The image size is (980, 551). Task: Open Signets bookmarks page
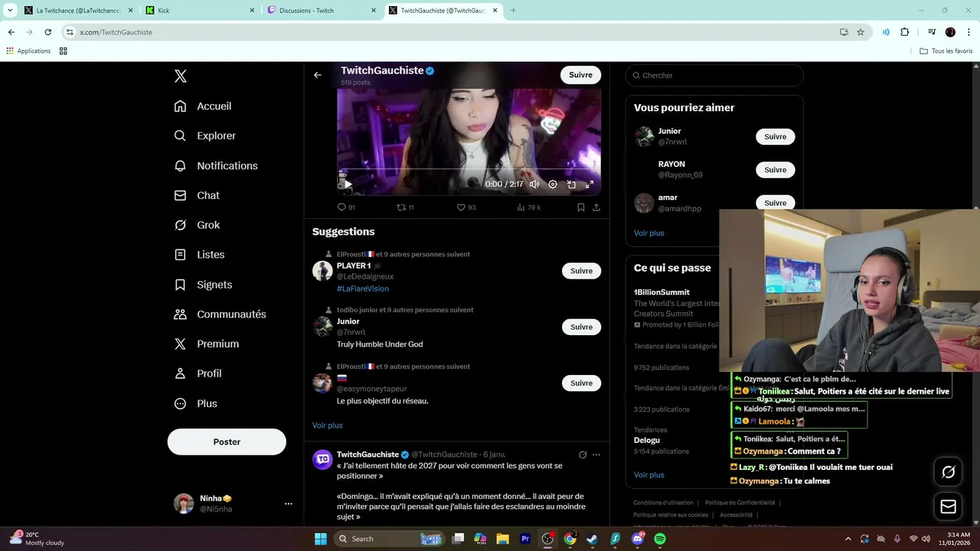pos(203,285)
